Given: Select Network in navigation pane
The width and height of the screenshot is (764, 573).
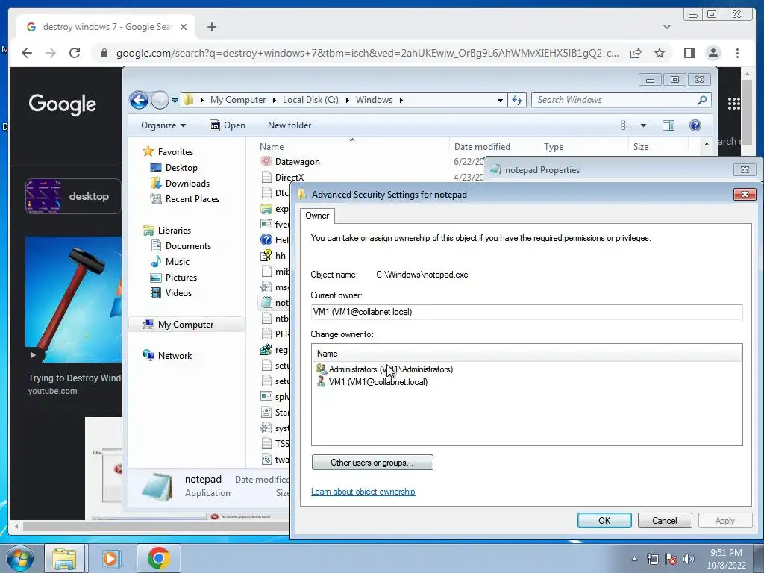Looking at the screenshot, I should point(175,356).
